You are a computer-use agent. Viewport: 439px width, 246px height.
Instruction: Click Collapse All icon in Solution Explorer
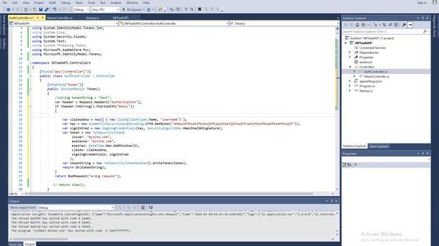point(390,25)
